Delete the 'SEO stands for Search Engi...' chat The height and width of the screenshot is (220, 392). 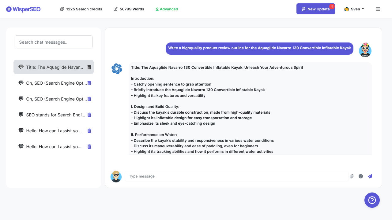click(89, 115)
